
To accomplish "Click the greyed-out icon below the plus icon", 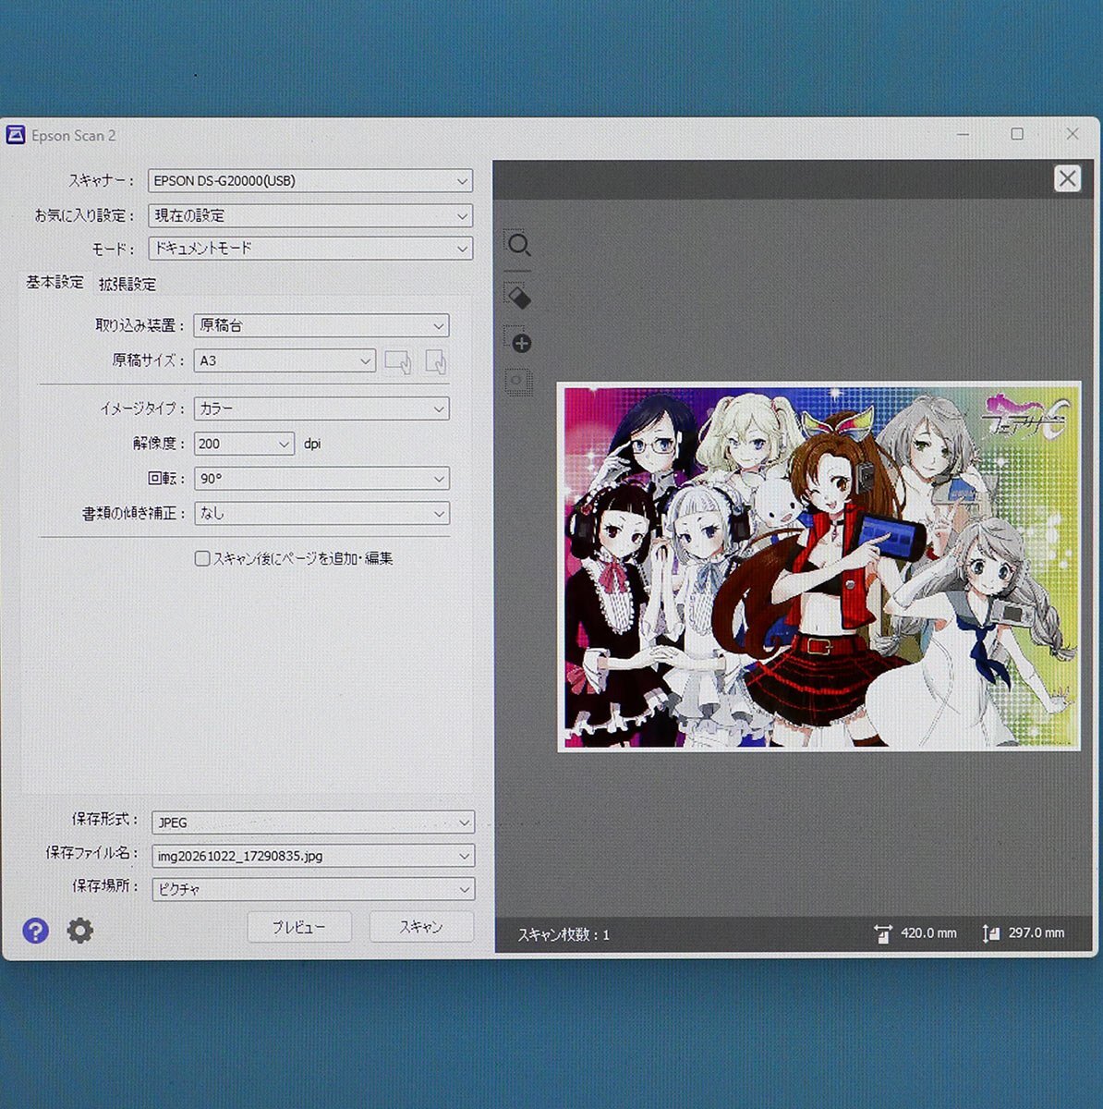I will click(x=518, y=382).
